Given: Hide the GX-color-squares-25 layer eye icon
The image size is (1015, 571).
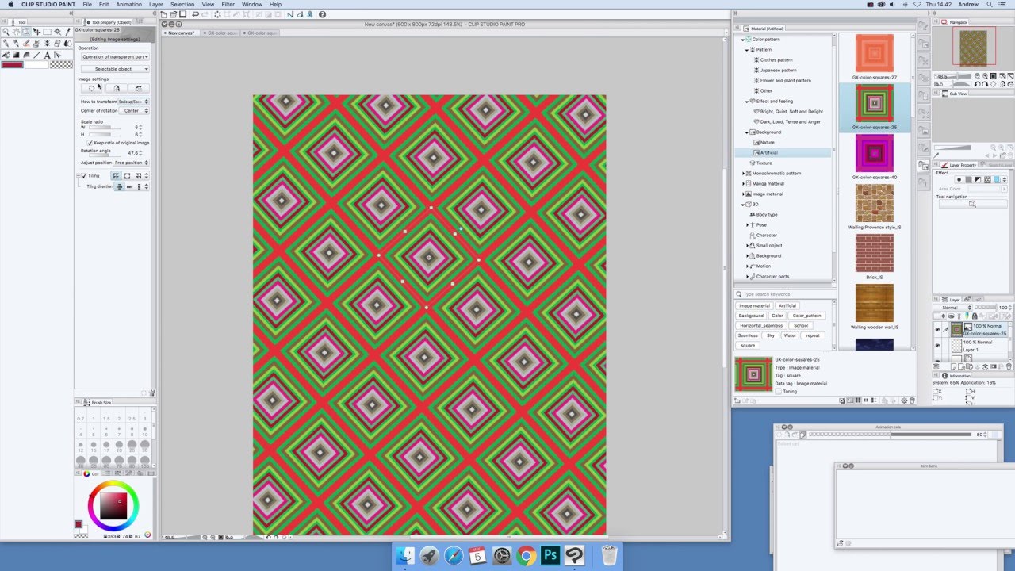Looking at the screenshot, I should tap(937, 329).
